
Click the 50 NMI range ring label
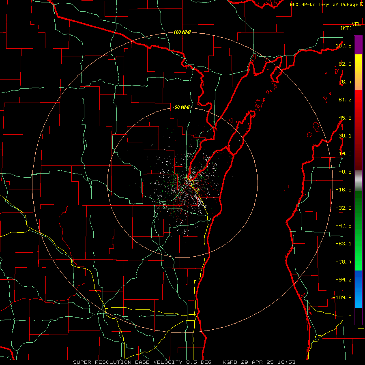tap(182, 107)
